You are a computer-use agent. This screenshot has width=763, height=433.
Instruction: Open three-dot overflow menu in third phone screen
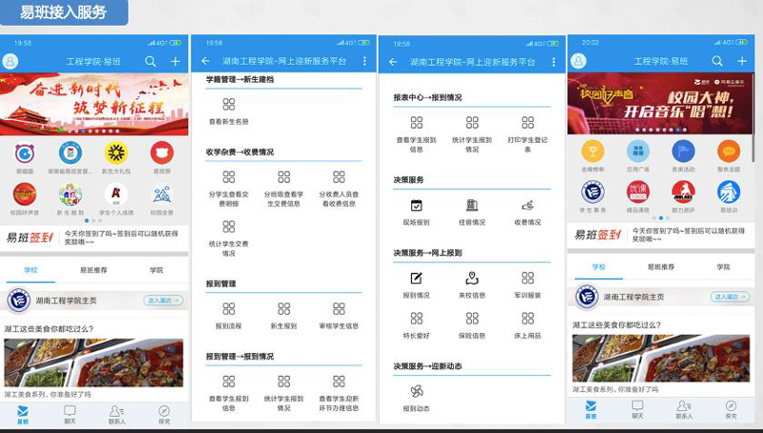tap(551, 62)
